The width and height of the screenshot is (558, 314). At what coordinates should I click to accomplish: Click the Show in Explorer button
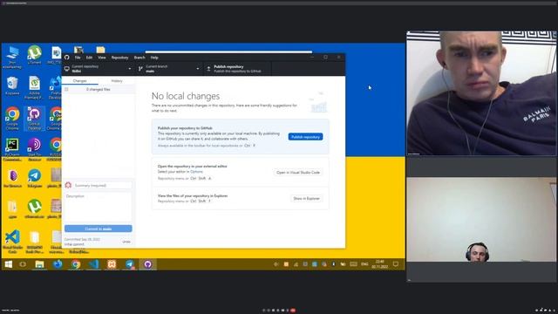pyautogui.click(x=306, y=198)
